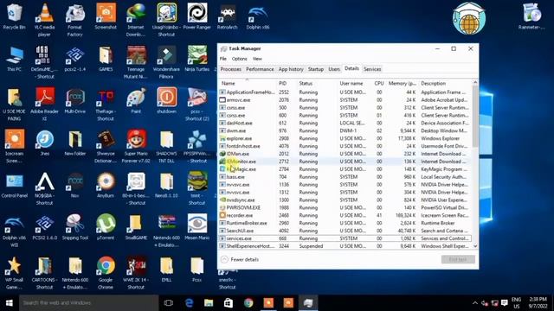Open Rainmeter desktop icon
The image size is (554, 311).
point(531,16)
